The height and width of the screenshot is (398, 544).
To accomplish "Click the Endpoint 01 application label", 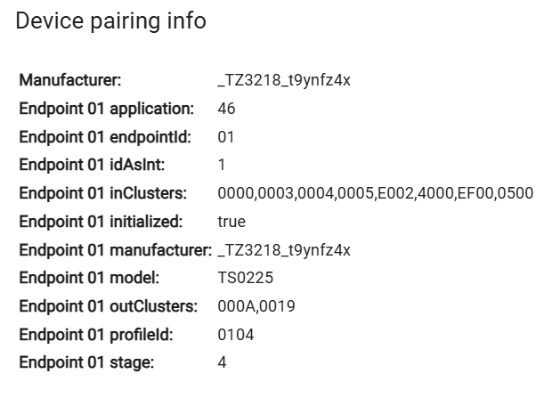I will click(106, 110).
